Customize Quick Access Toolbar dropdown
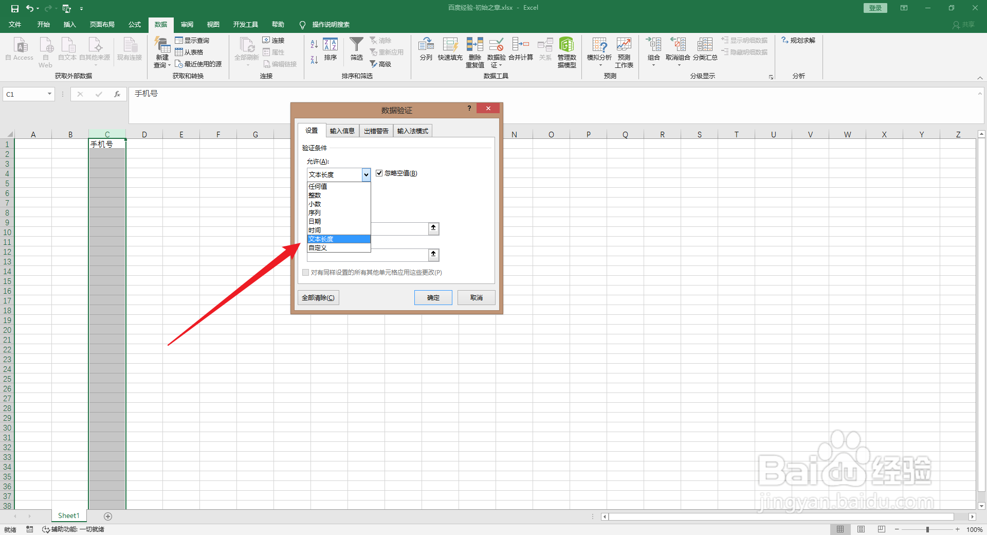This screenshot has width=987, height=535. click(x=81, y=8)
